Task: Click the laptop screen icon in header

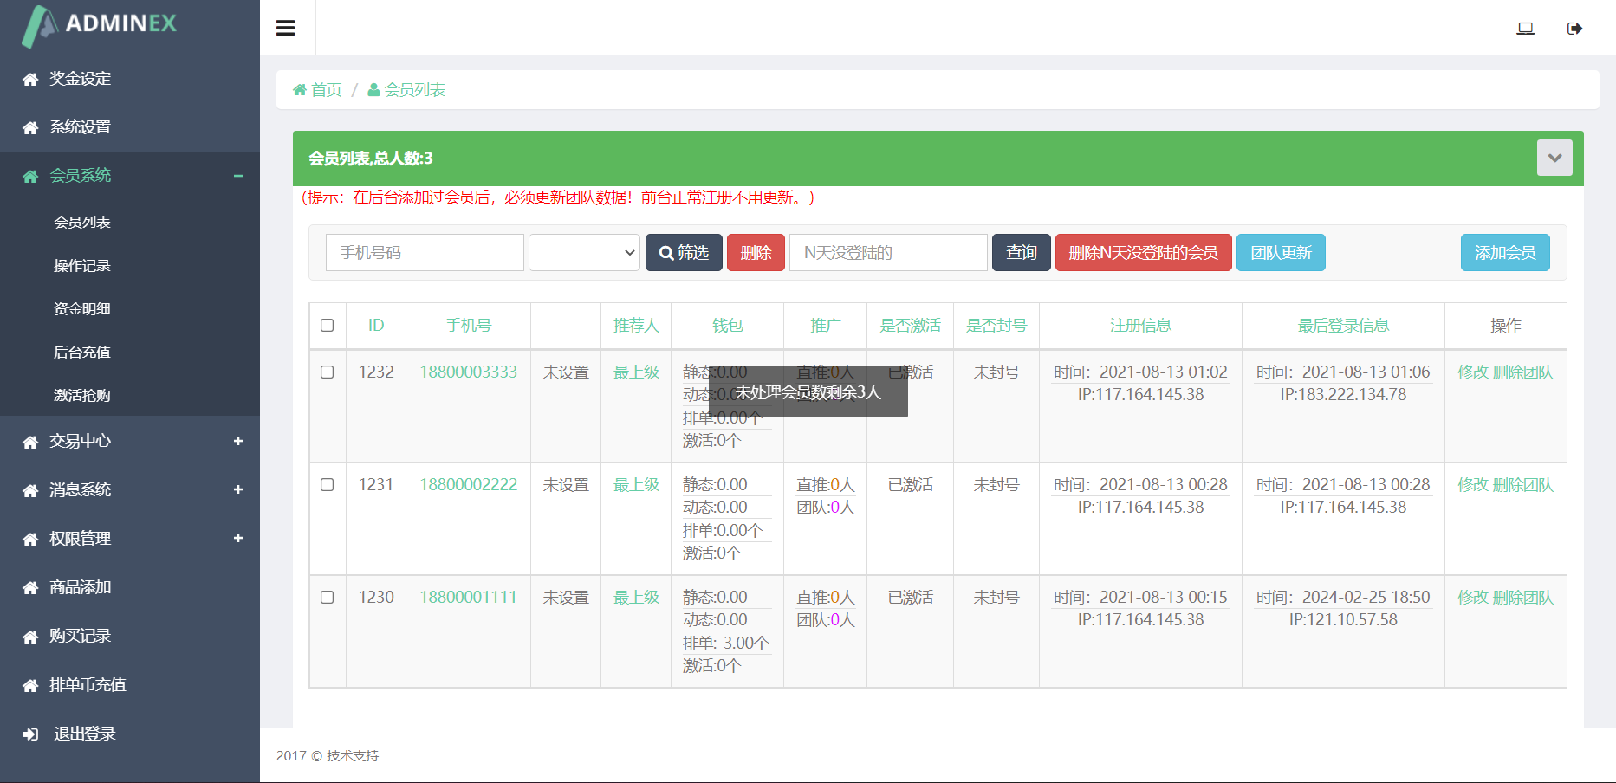Action: pyautogui.click(x=1526, y=29)
